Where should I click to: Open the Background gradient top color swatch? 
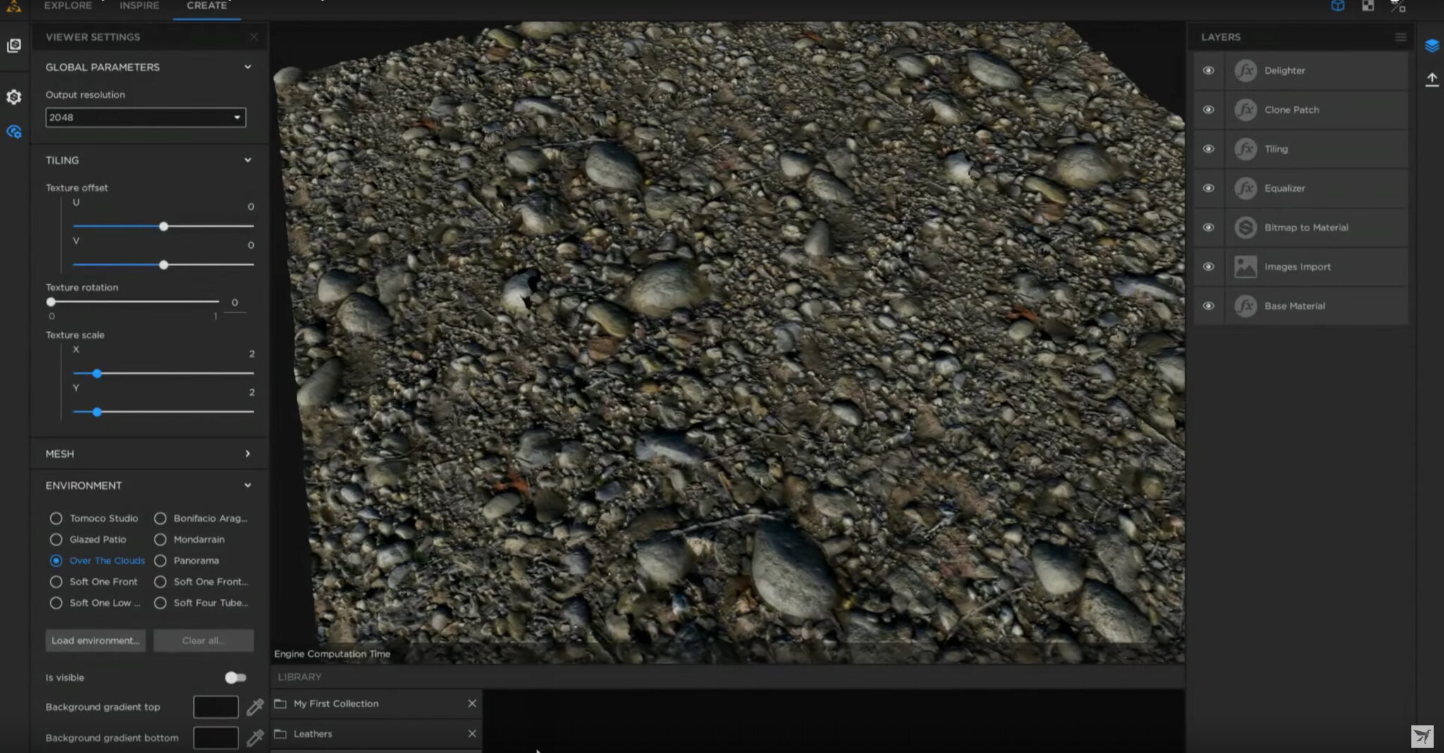point(216,706)
